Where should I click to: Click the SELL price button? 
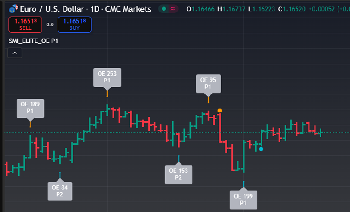26,24
